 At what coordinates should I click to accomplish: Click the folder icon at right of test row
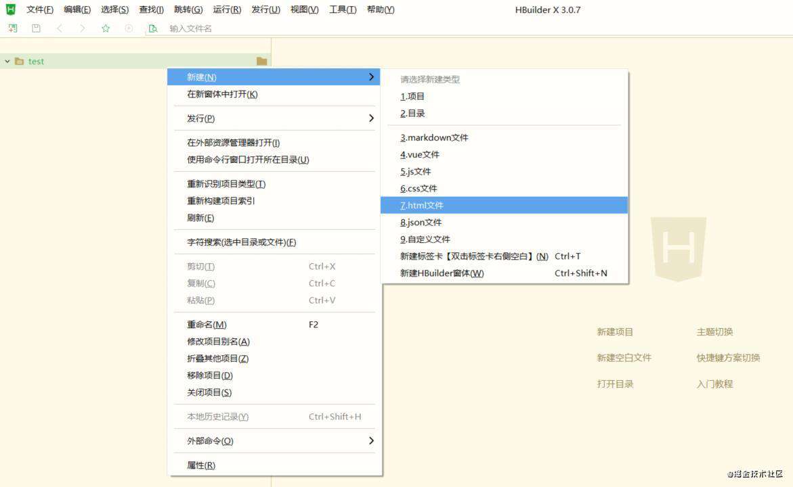point(261,61)
